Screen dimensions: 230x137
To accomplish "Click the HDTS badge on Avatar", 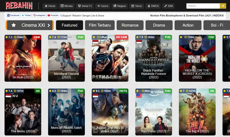I will click(x=123, y=91).
